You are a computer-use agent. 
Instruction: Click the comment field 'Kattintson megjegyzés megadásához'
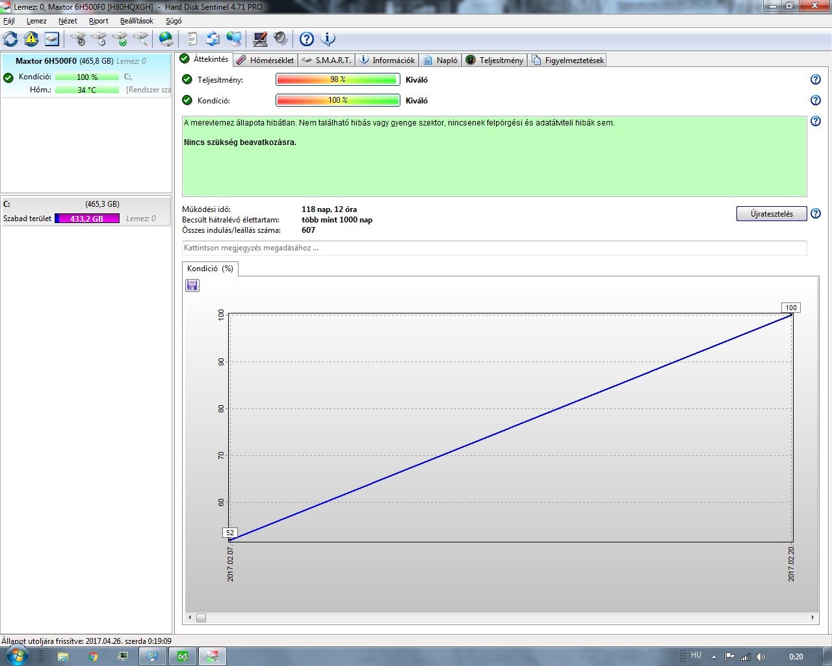[x=495, y=248]
